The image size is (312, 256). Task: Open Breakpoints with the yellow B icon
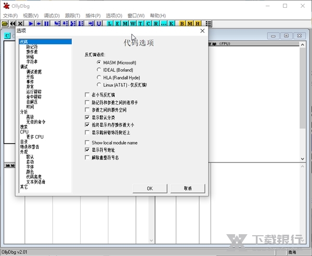tap(182, 24)
